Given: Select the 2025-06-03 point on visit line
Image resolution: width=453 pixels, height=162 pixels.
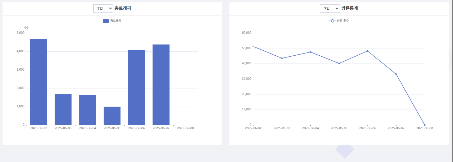Looking at the screenshot, I should click(x=282, y=58).
